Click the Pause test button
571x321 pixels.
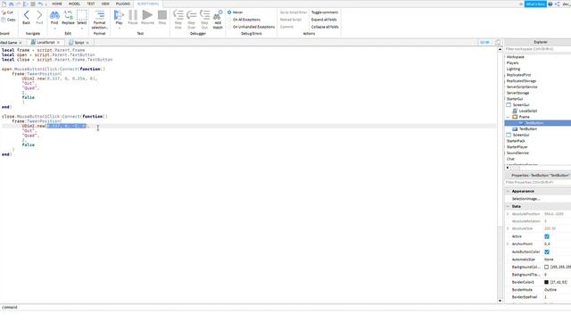133,15
